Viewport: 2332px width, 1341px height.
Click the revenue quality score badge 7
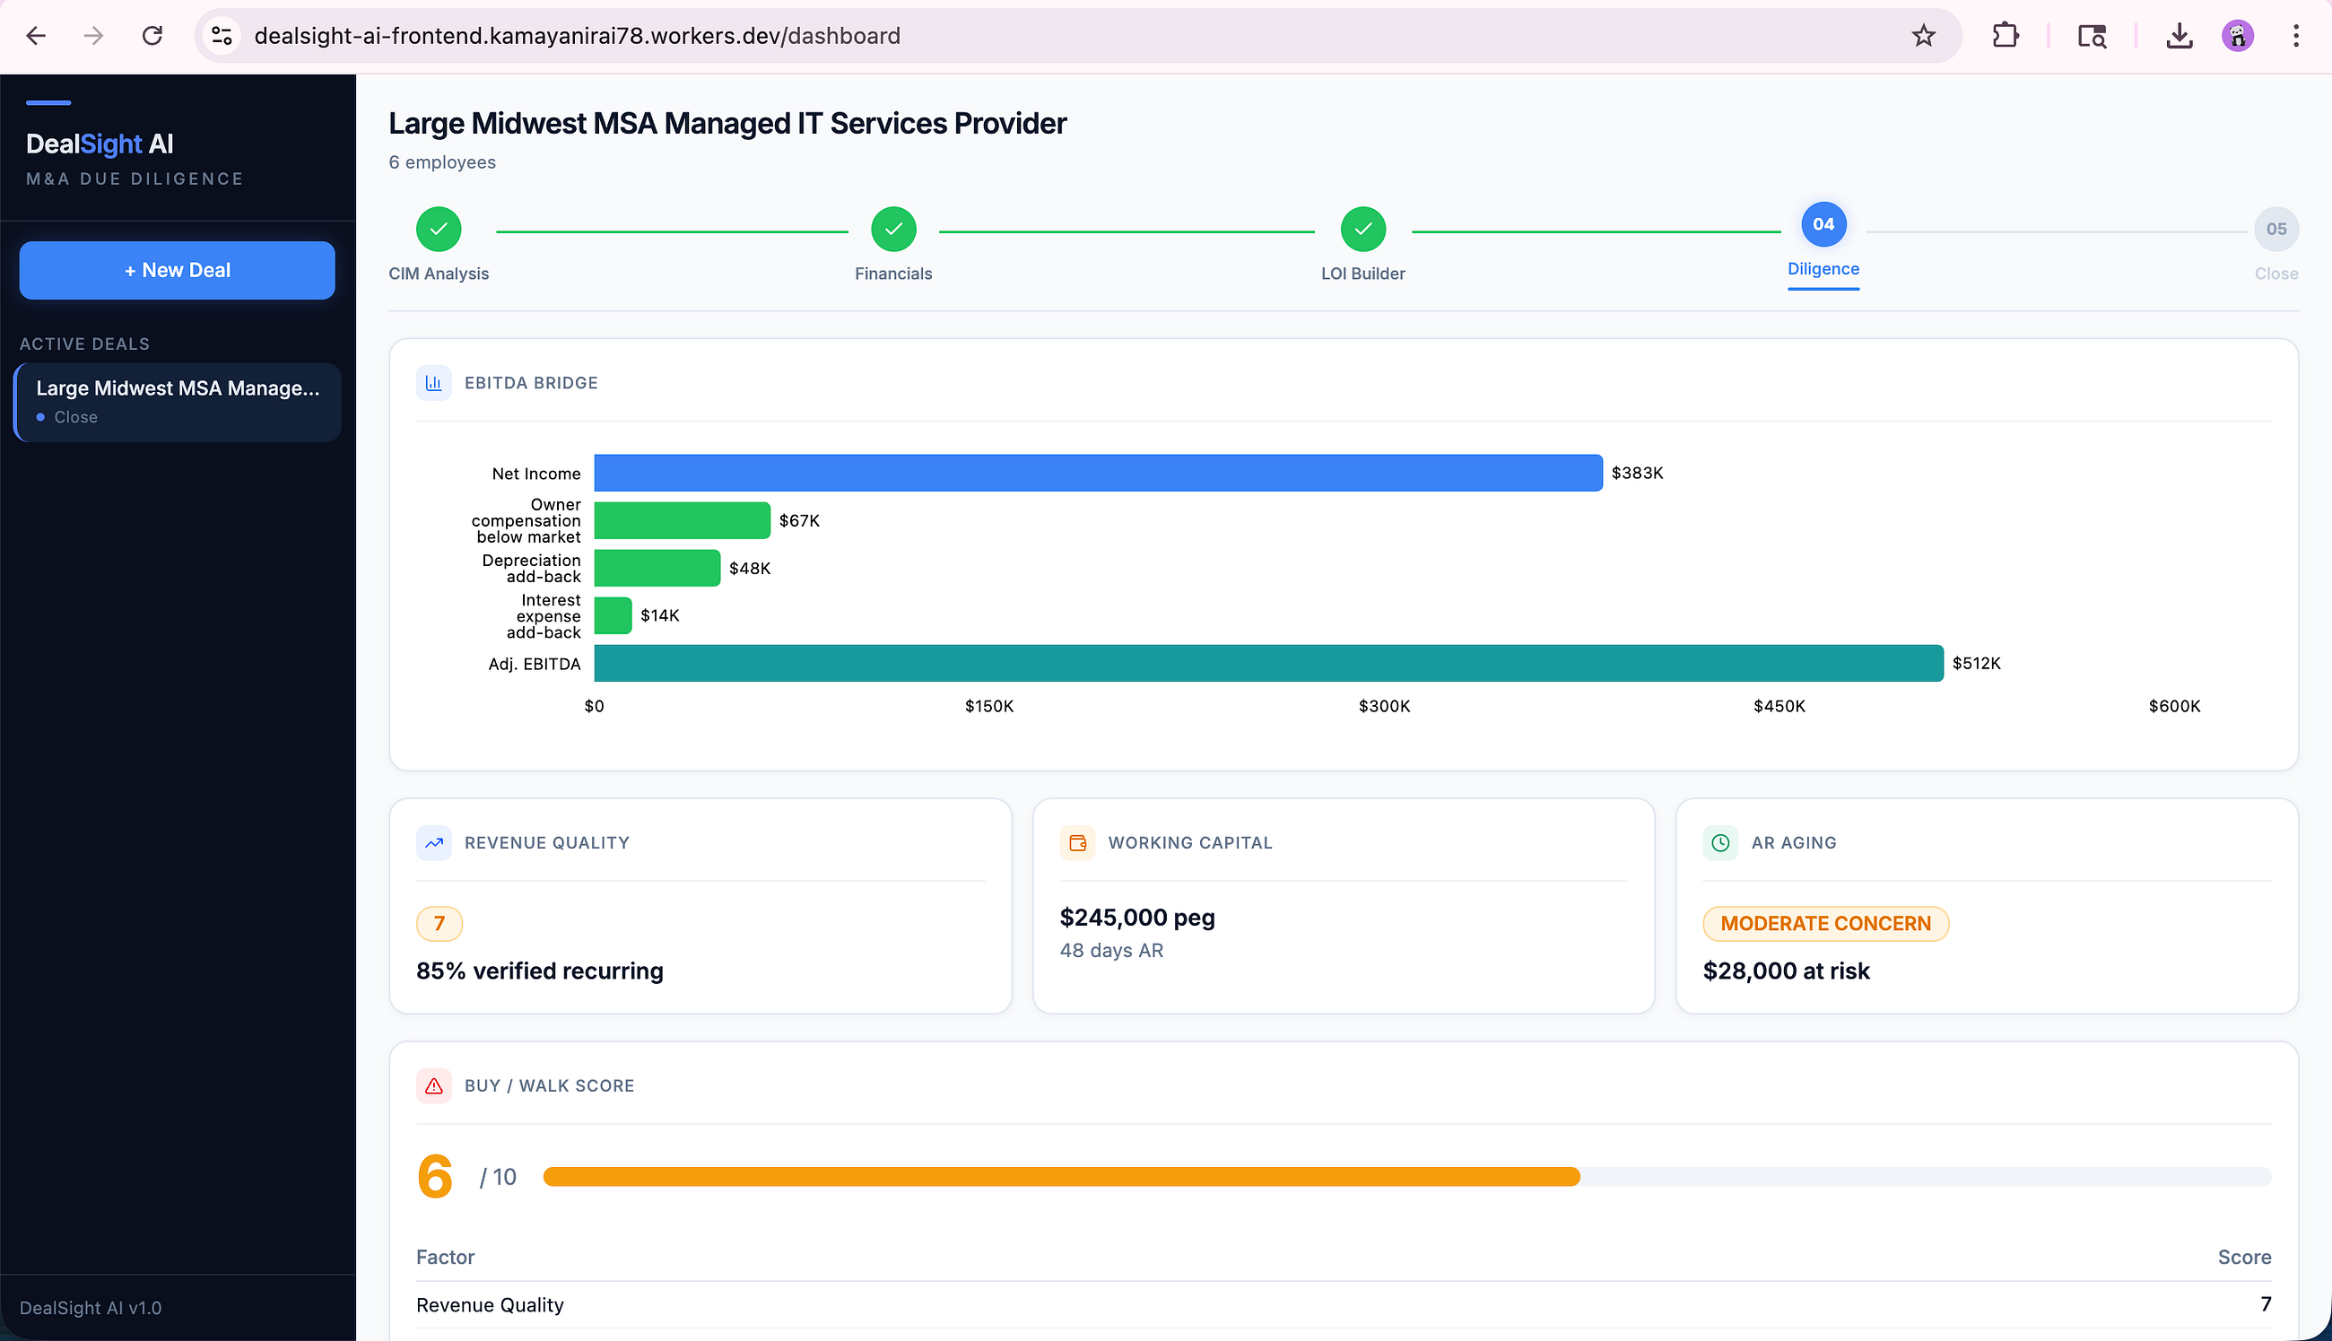tap(439, 924)
